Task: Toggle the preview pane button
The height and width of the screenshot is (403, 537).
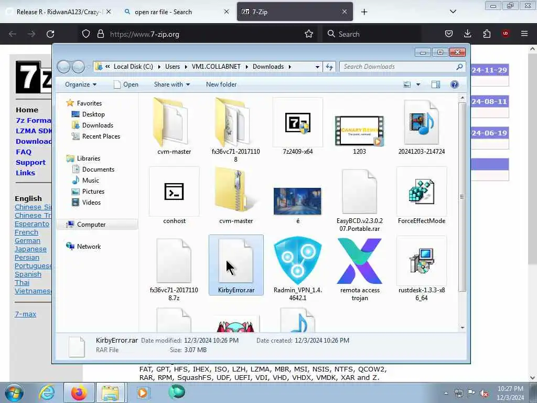Action: point(436,84)
